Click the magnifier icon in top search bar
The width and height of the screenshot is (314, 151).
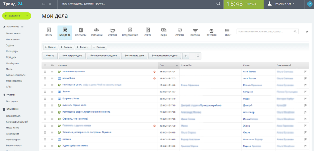(x=219, y=4)
